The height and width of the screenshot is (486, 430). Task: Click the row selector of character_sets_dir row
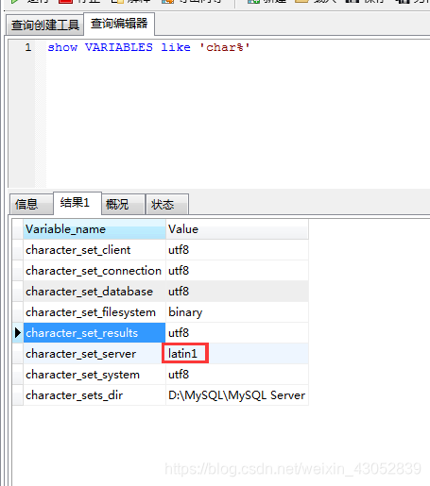pos(18,395)
